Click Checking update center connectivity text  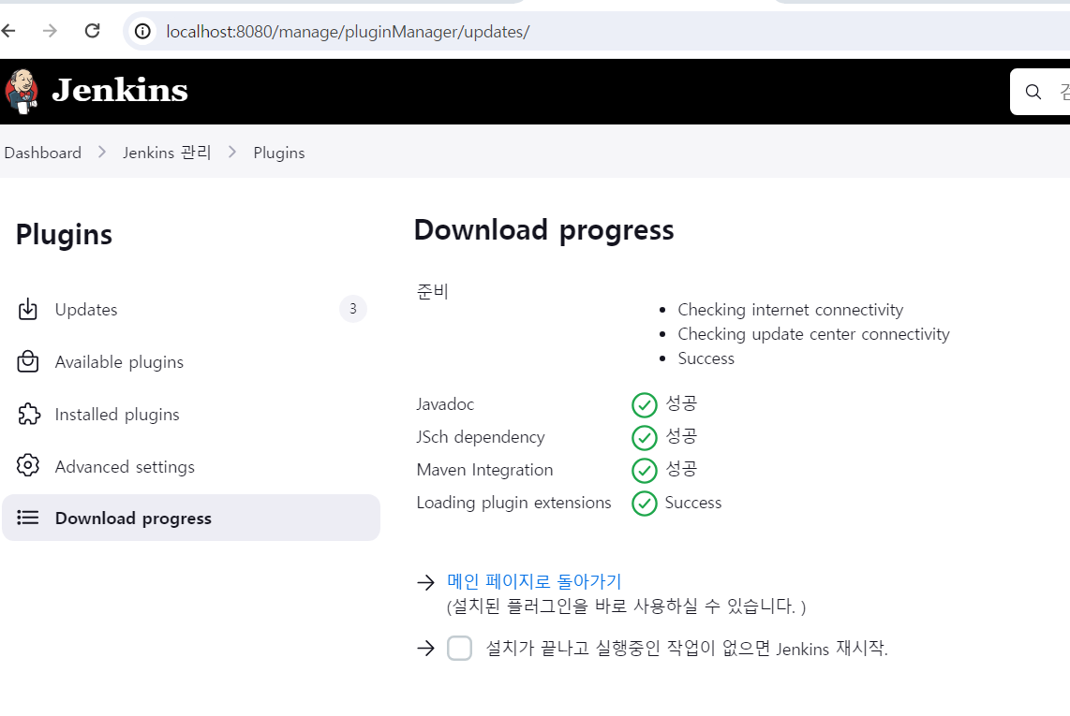(813, 334)
